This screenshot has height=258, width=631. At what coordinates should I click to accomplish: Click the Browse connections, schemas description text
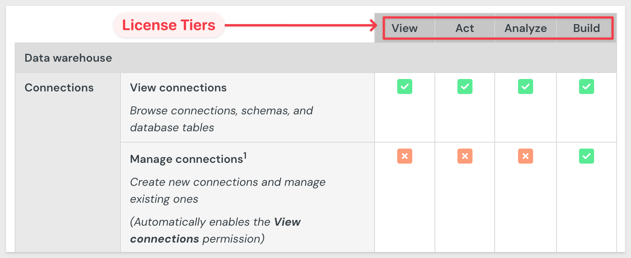(x=221, y=119)
